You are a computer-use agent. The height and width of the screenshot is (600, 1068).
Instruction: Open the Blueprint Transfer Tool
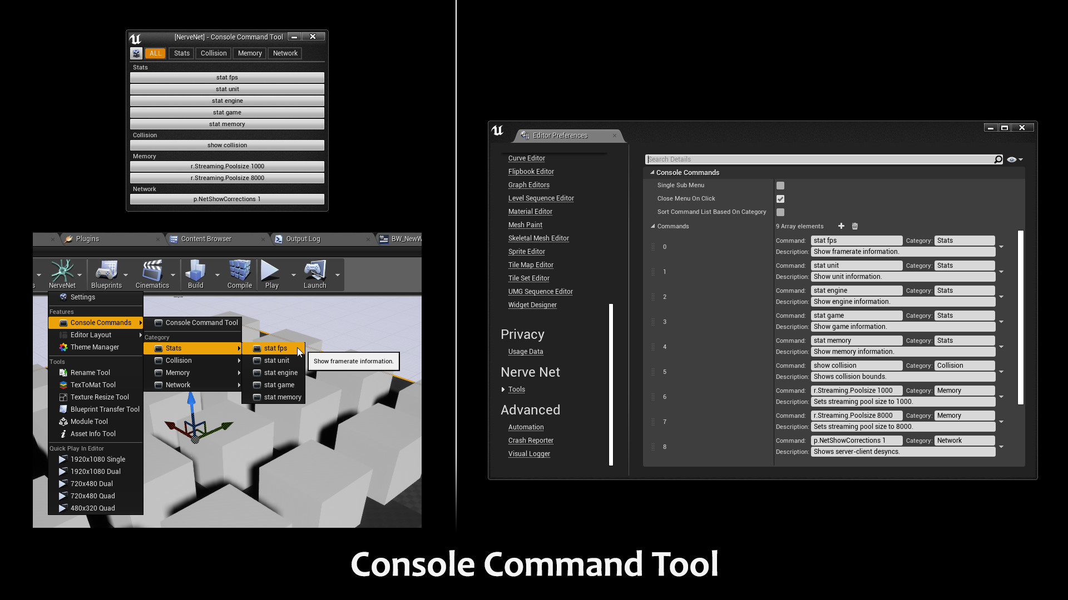(x=96, y=409)
